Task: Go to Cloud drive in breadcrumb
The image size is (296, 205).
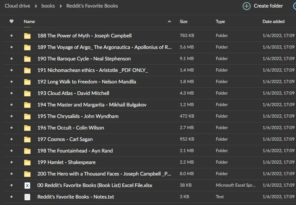Action: point(17,6)
